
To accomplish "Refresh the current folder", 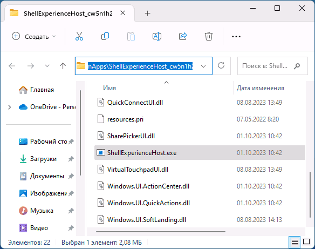I will click(221, 66).
